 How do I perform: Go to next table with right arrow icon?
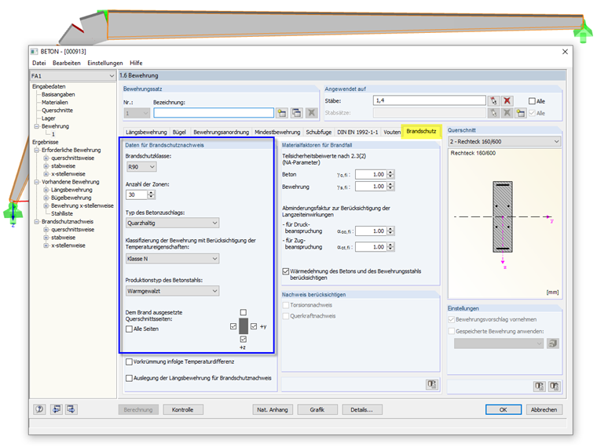pos(71,409)
